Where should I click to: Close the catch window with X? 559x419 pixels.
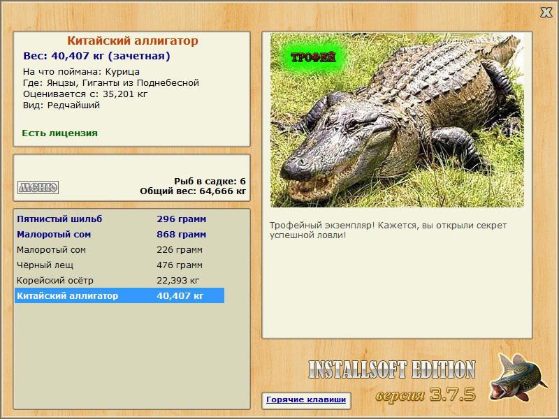click(546, 13)
